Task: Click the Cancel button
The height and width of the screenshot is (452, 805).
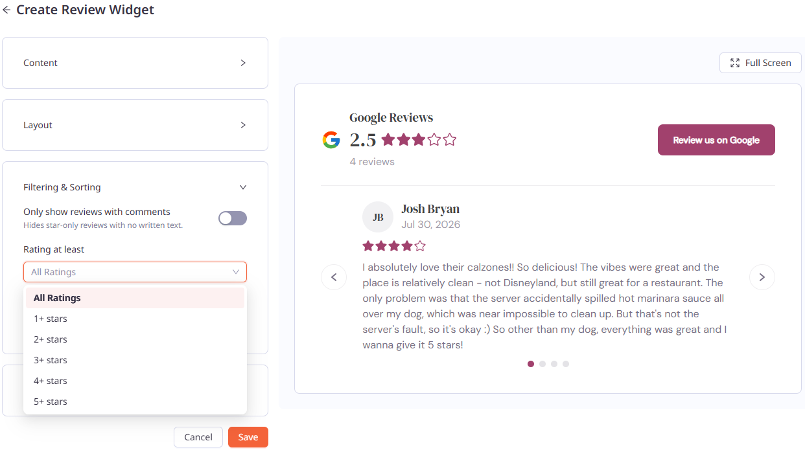Action: click(x=198, y=437)
